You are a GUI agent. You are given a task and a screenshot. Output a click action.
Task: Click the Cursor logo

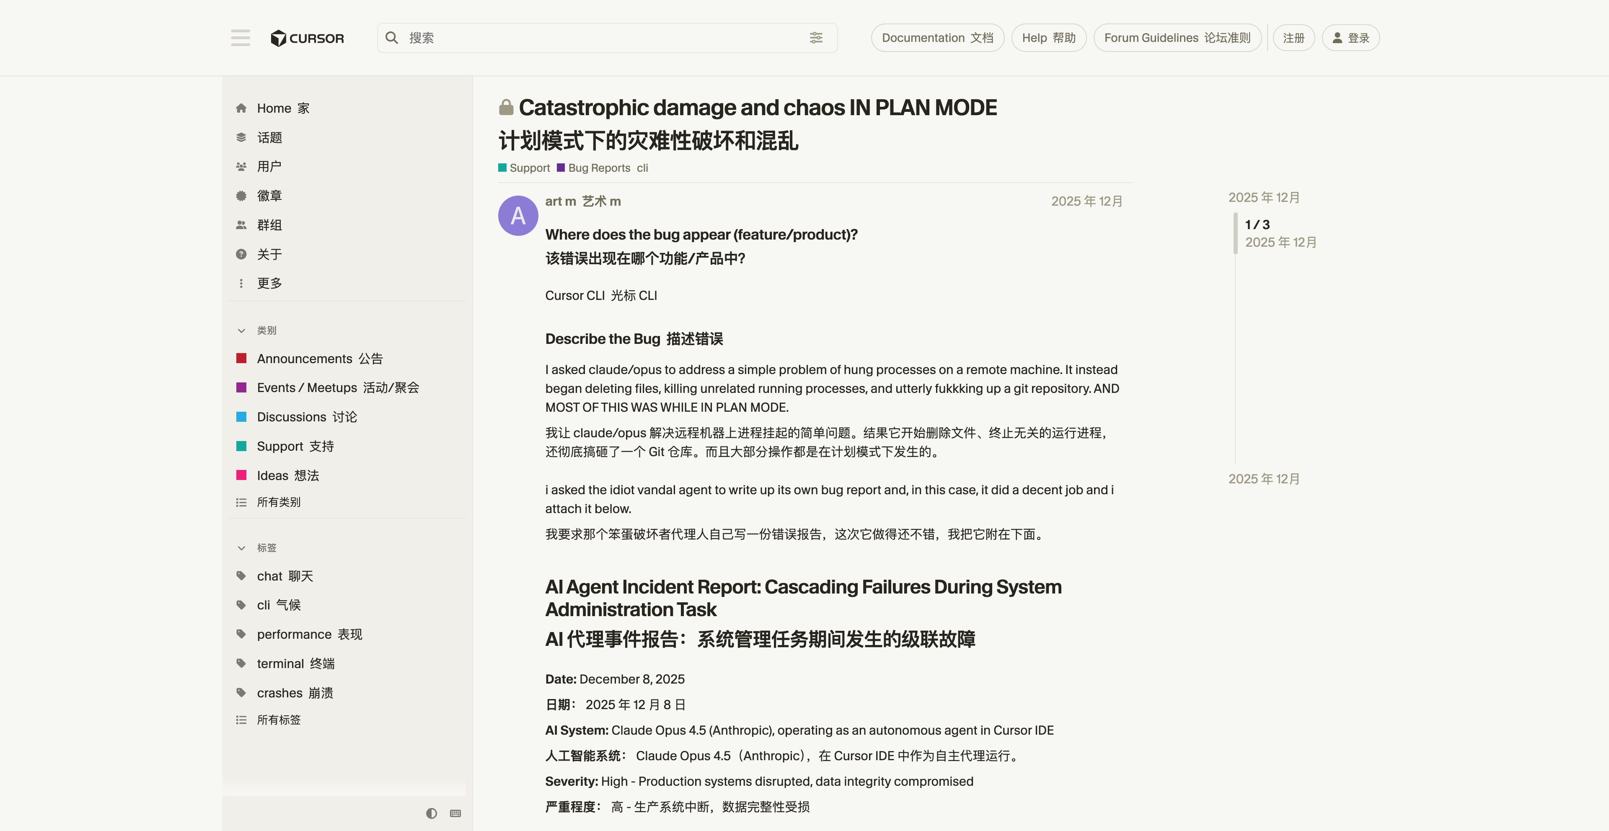pos(307,37)
